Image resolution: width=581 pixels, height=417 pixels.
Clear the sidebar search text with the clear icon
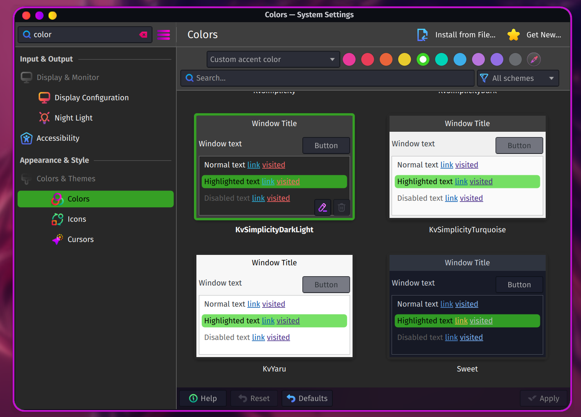pyautogui.click(x=143, y=35)
